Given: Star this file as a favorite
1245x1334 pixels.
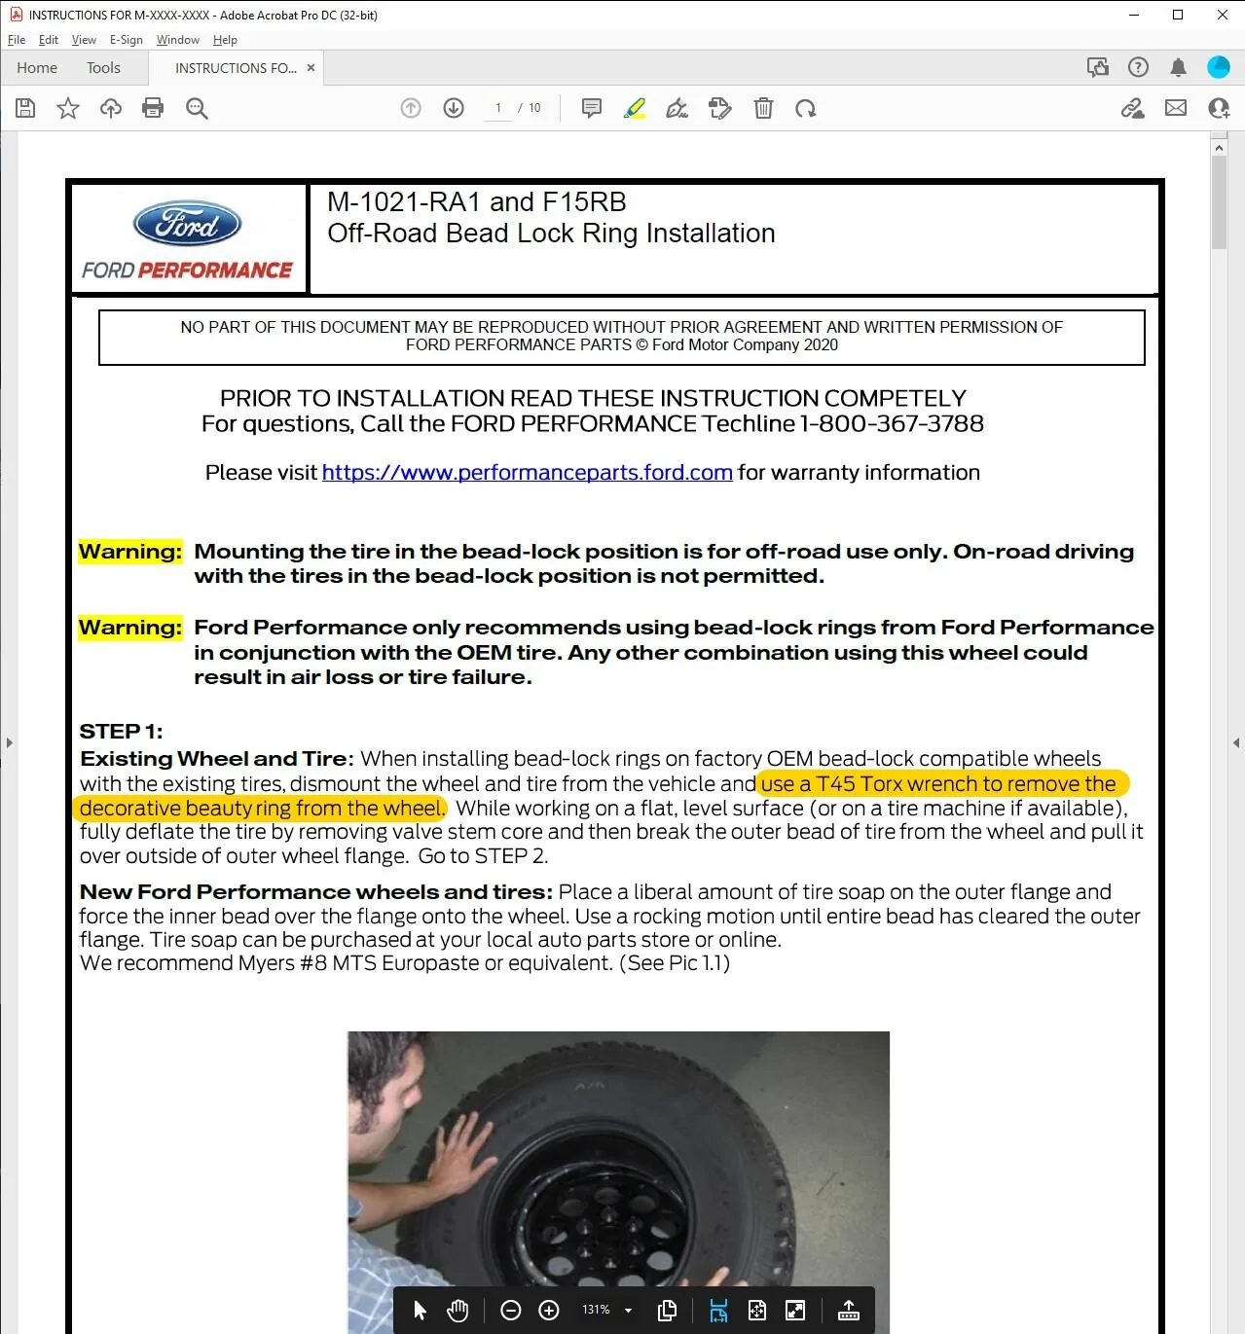Looking at the screenshot, I should click(x=67, y=108).
